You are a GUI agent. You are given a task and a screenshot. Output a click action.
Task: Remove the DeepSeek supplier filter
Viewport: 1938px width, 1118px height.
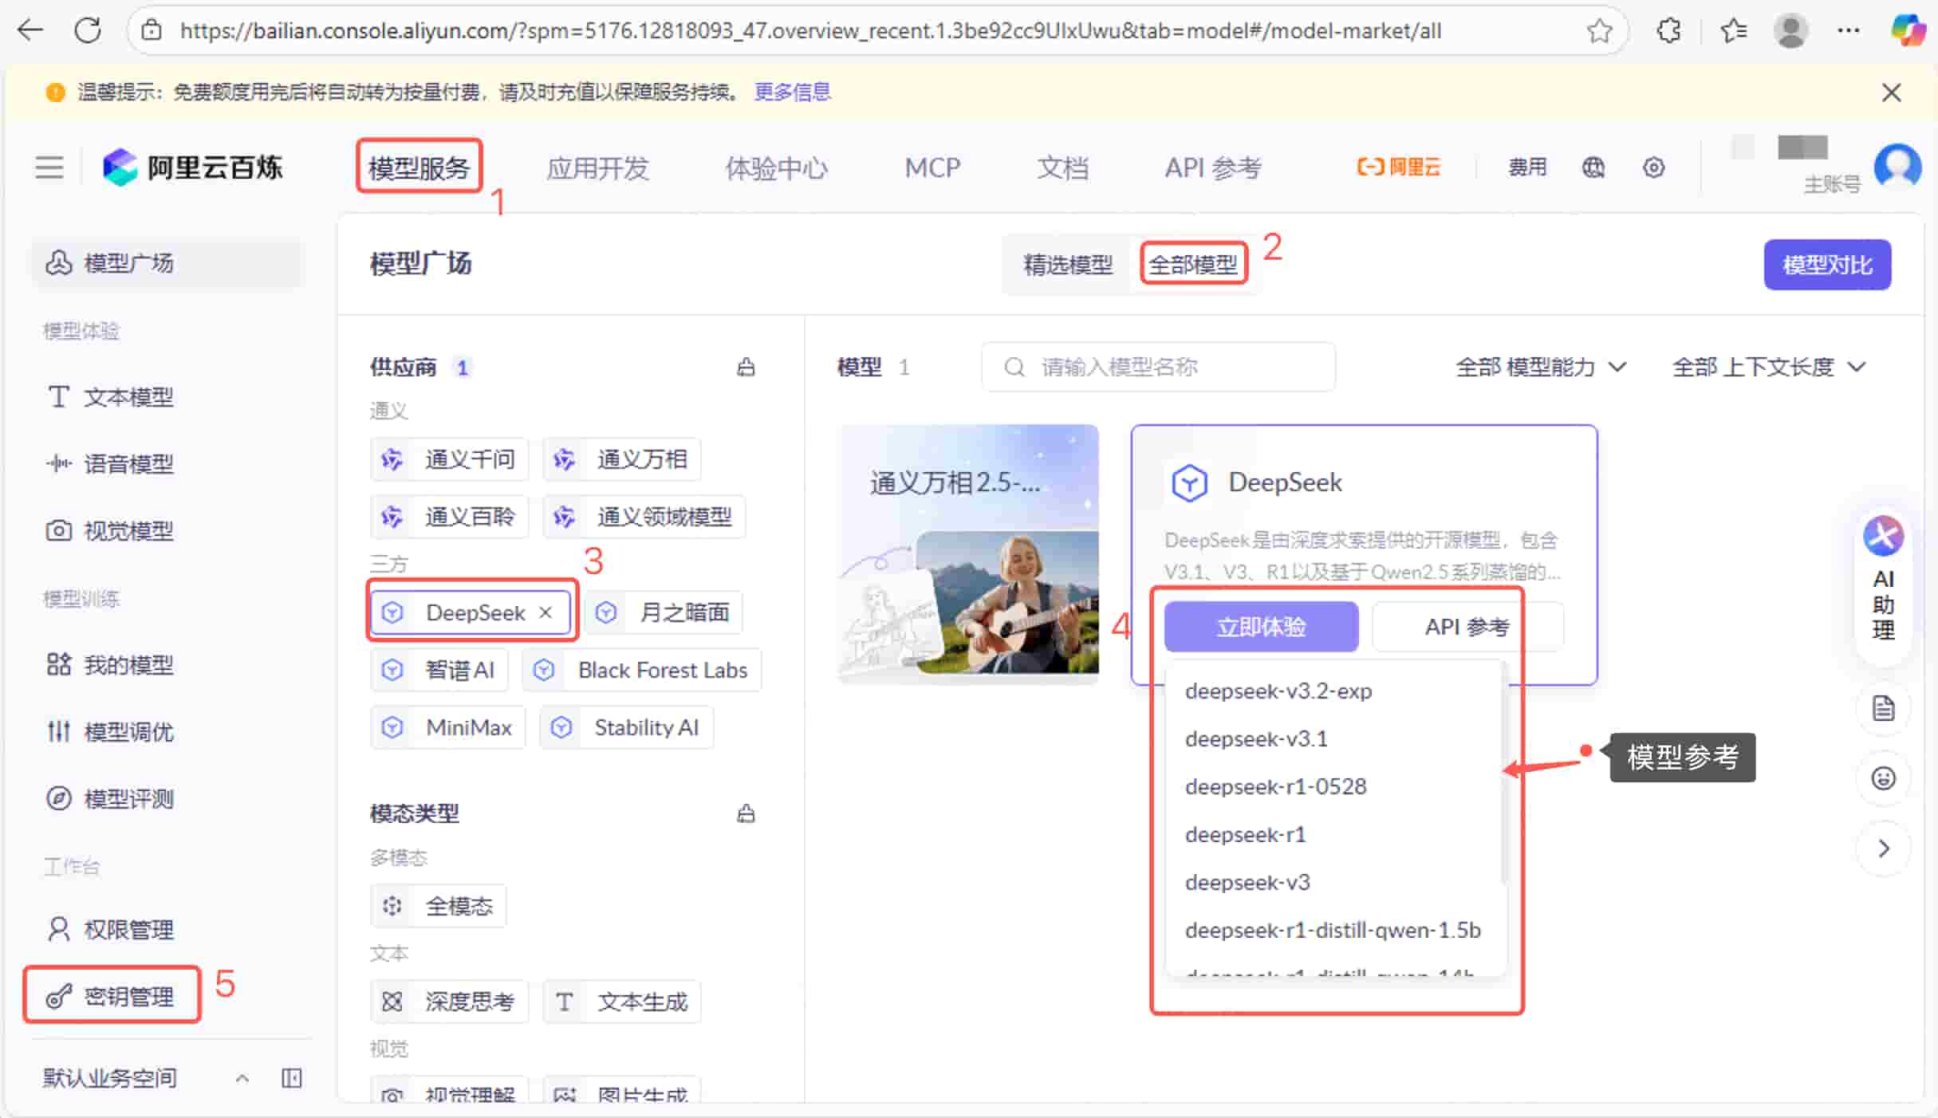click(x=546, y=612)
